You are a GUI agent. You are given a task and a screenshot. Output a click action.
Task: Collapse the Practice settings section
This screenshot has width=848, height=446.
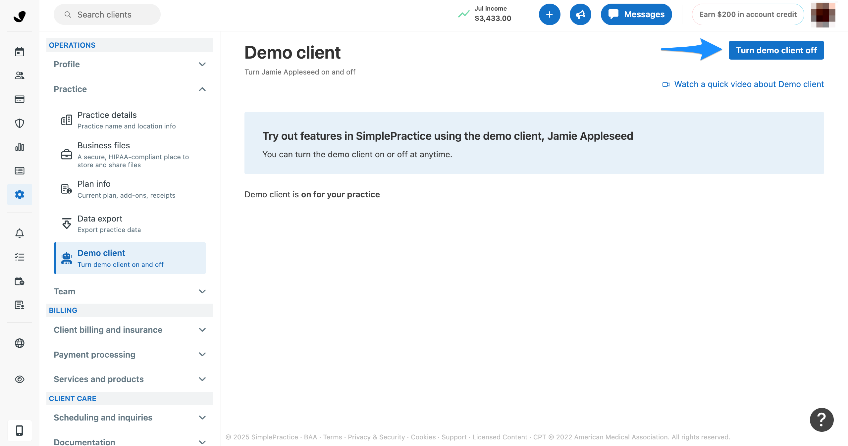[130, 89]
